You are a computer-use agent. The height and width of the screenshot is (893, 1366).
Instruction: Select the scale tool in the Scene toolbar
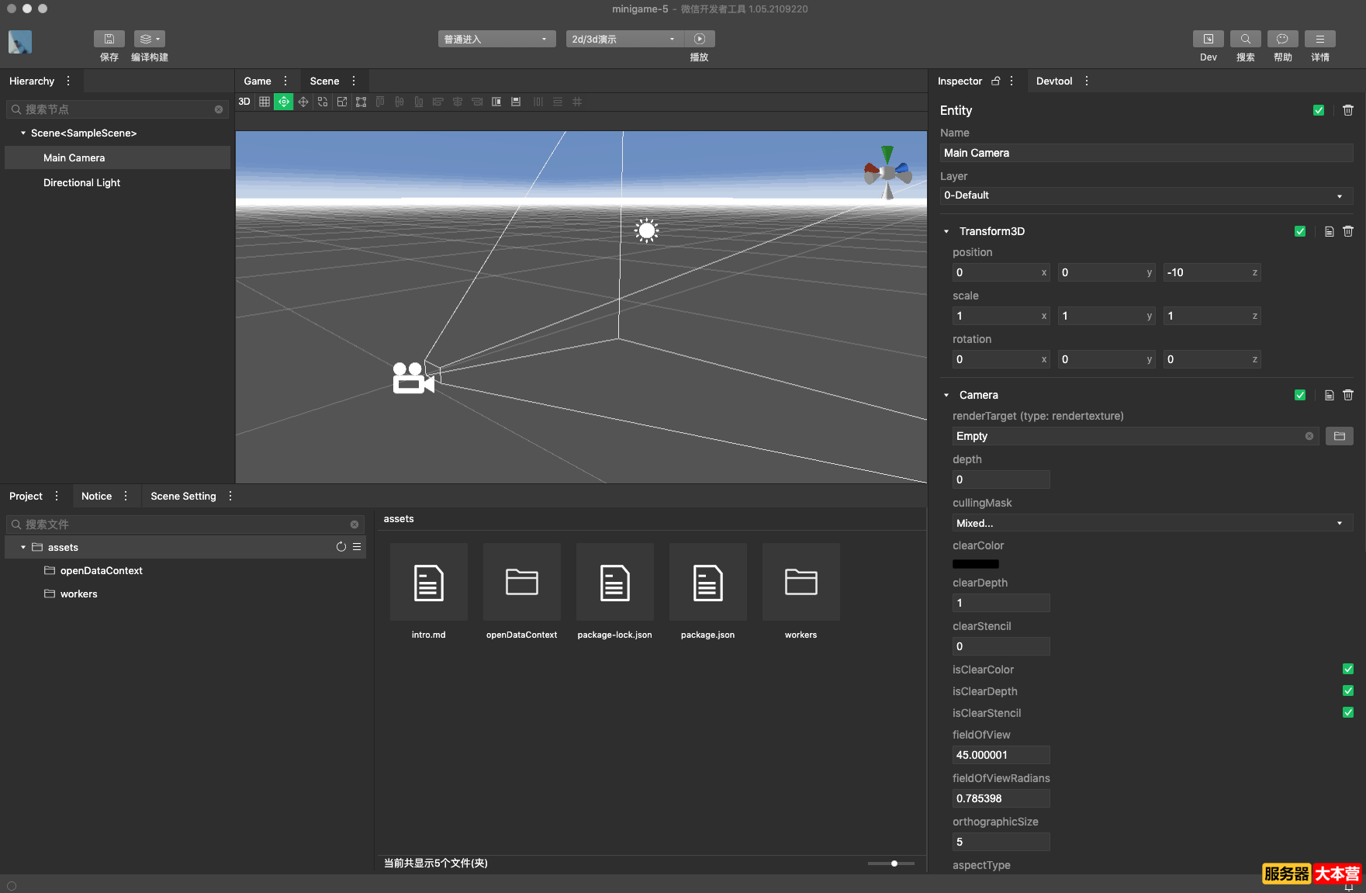[342, 102]
